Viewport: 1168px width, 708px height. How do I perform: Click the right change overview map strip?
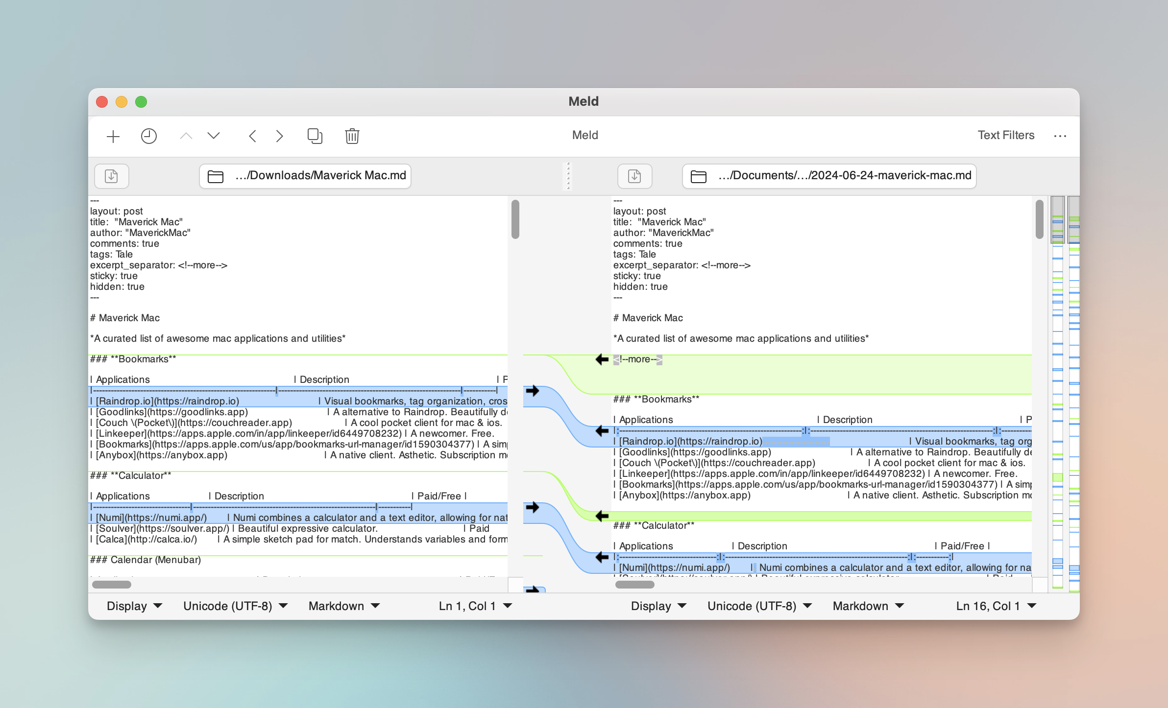point(1074,394)
